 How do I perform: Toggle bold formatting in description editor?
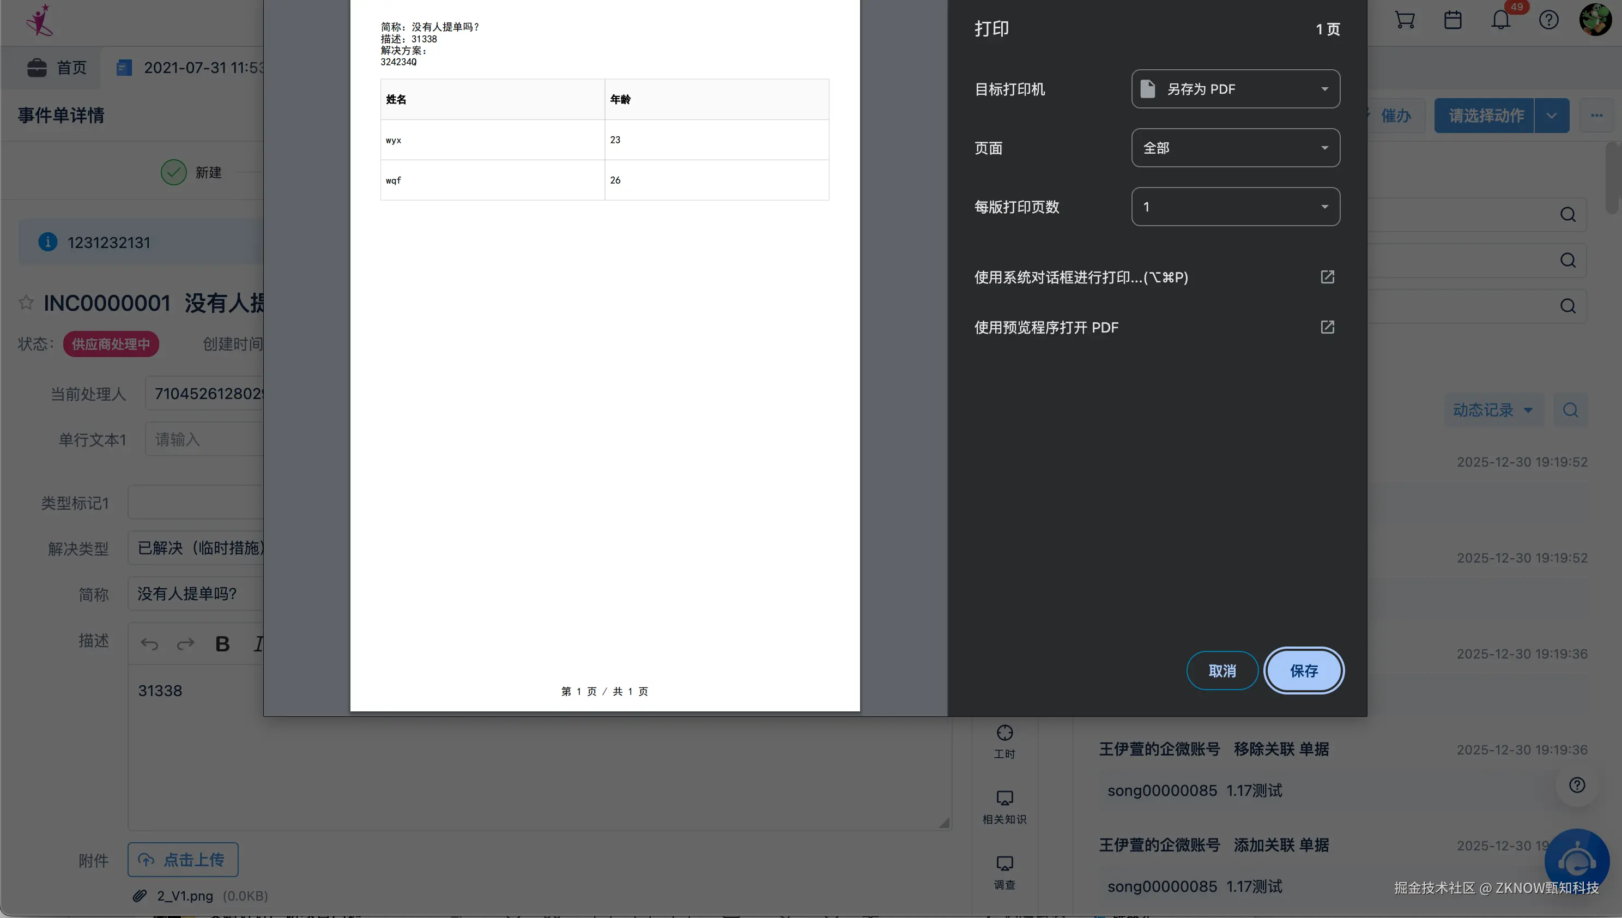point(222,644)
